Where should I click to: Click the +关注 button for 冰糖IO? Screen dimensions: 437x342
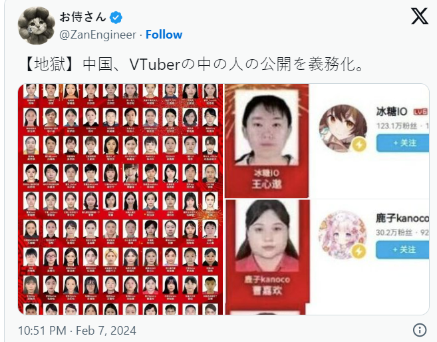pyautogui.click(x=402, y=143)
